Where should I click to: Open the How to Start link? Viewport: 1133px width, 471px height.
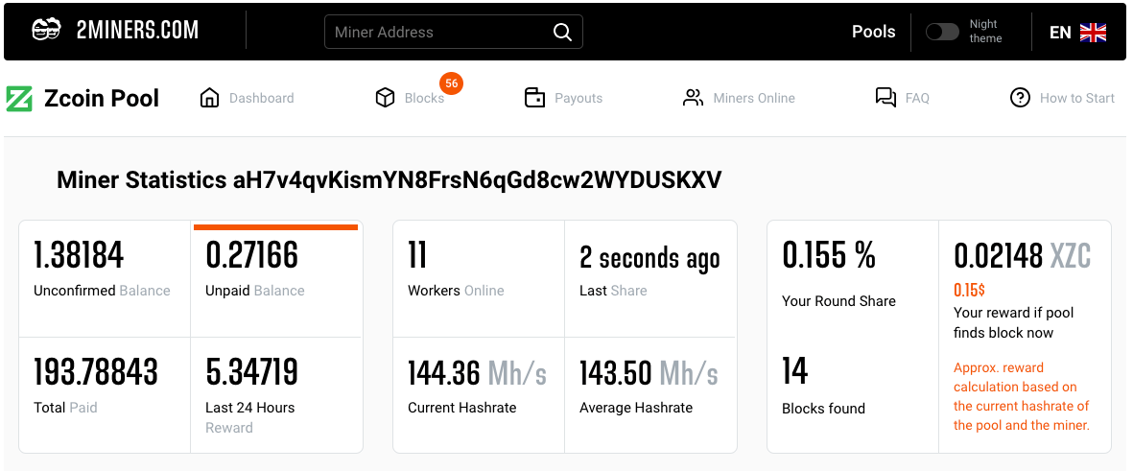click(1076, 98)
